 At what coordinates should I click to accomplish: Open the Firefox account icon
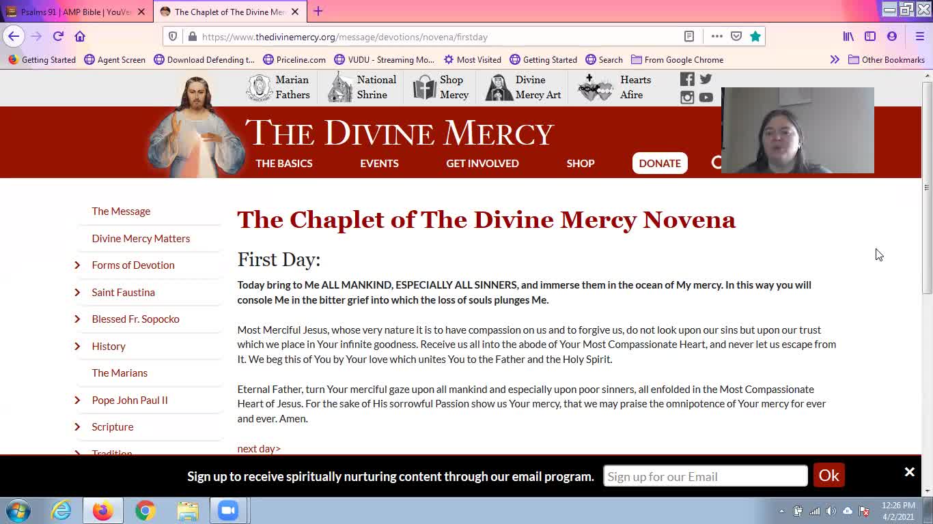point(892,36)
